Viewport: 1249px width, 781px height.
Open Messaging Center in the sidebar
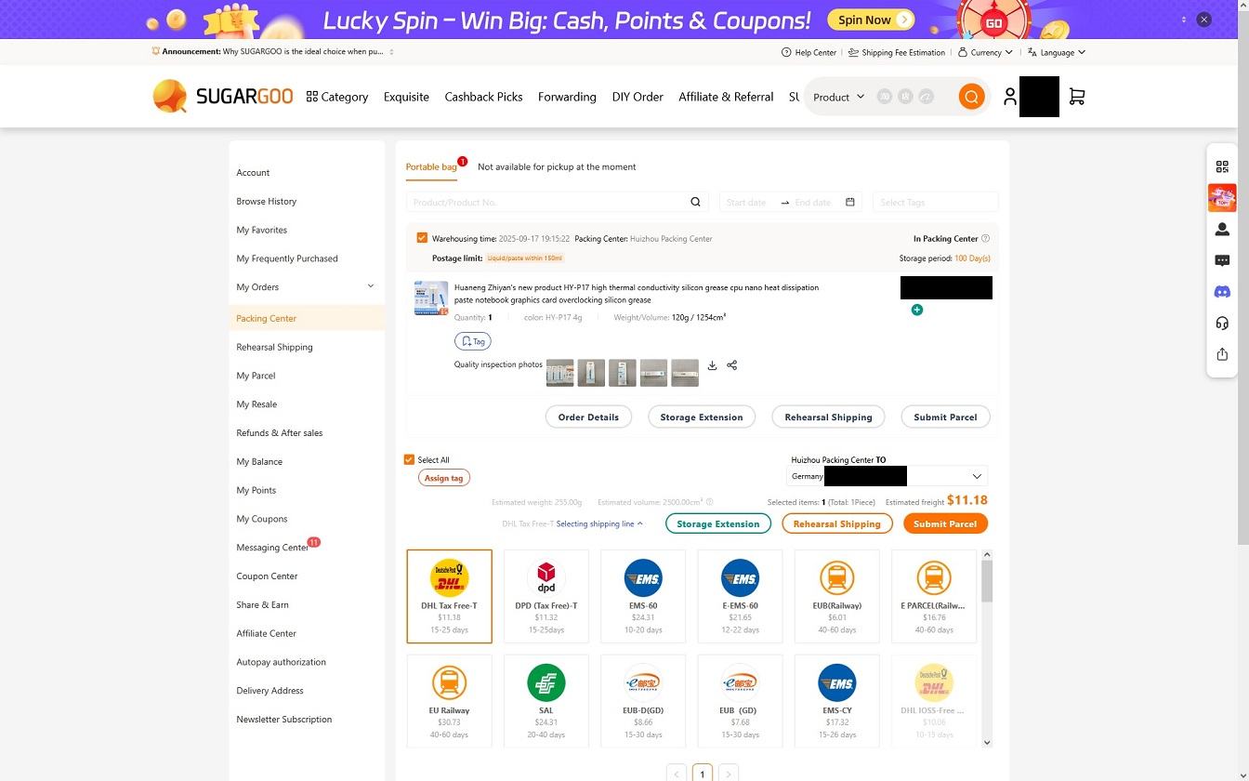pos(272,548)
